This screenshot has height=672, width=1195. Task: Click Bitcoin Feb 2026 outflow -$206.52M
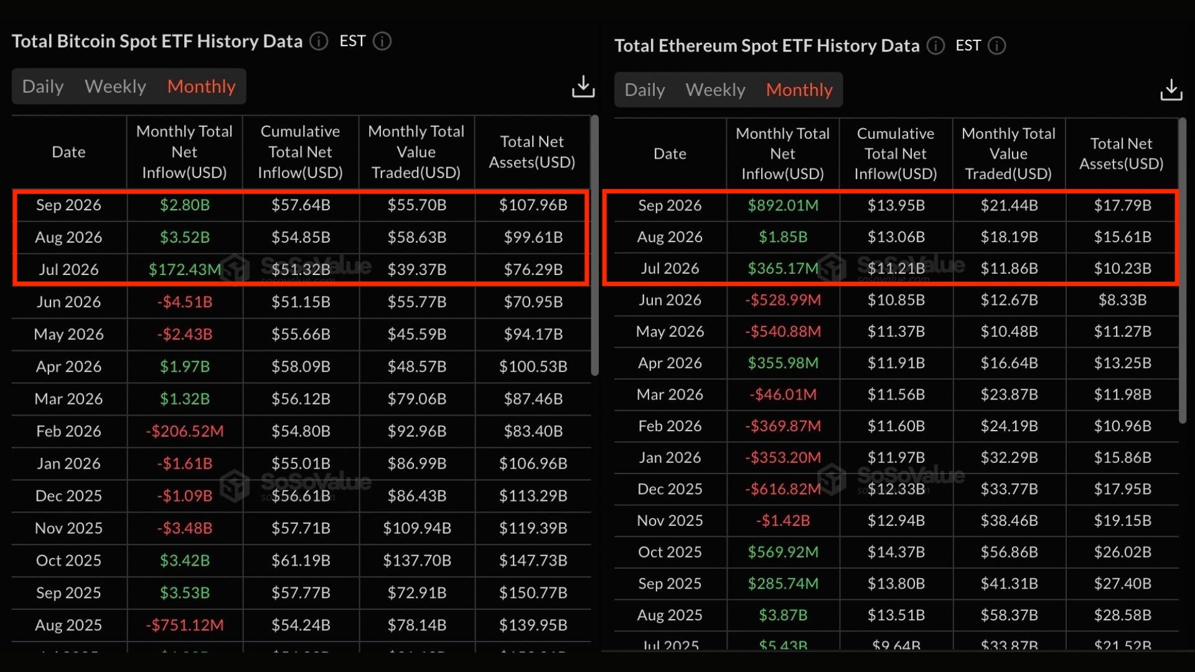(185, 431)
